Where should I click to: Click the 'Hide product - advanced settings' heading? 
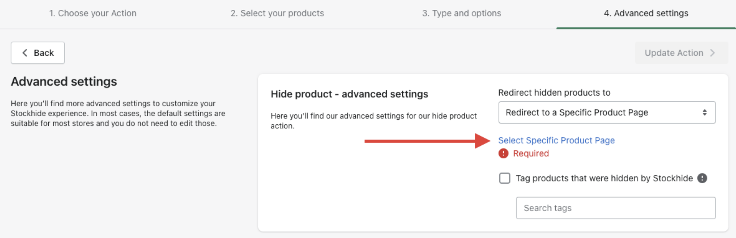coord(349,94)
